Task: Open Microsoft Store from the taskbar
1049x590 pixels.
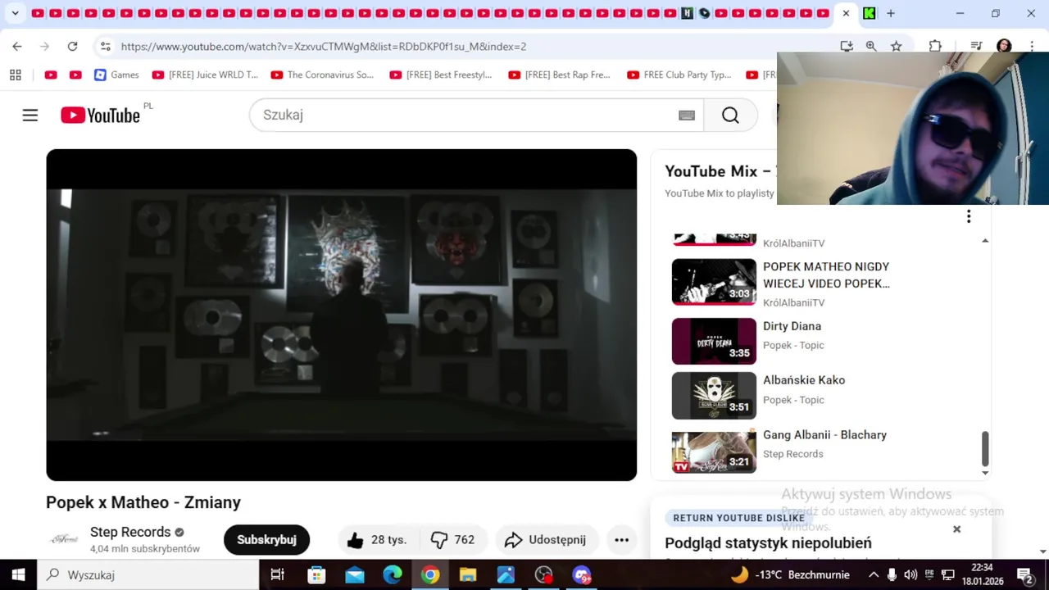Action: [316, 575]
